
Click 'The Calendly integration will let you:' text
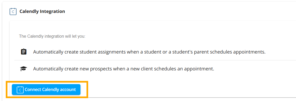(x=52, y=36)
